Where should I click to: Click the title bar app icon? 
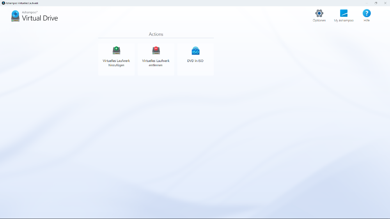(x=3, y=3)
